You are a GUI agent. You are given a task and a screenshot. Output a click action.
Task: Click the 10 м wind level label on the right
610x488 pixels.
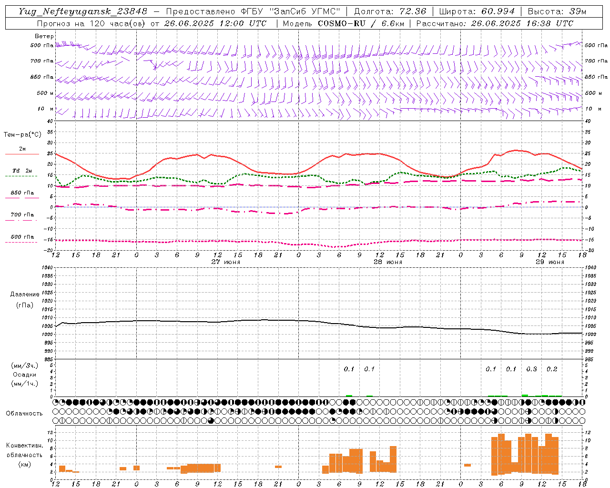(593, 109)
